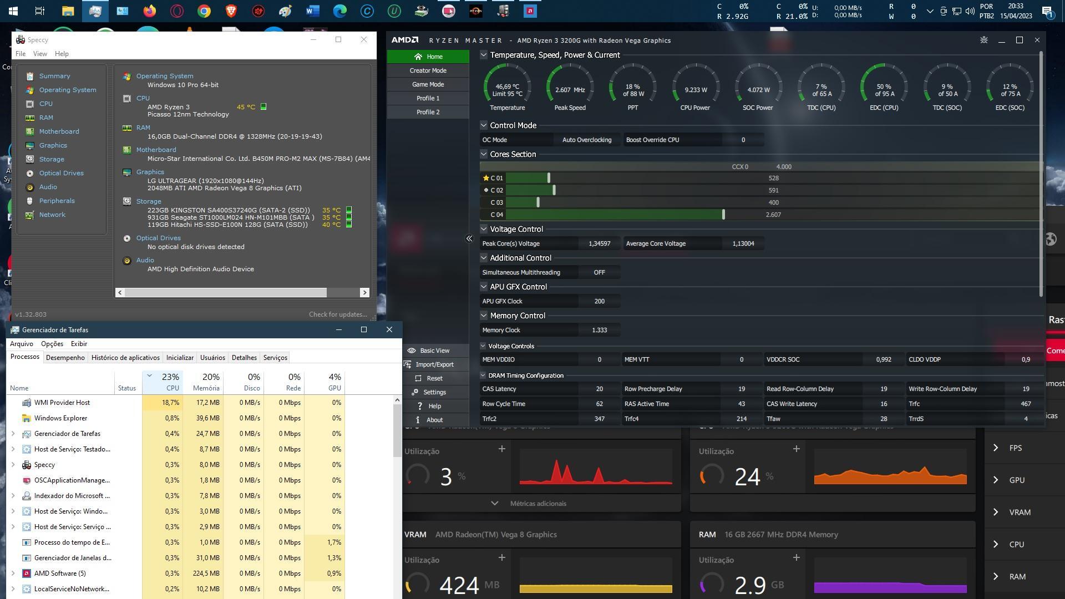The image size is (1065, 599).
Task: Expand the Speccy row in Task Manager
Action: click(x=13, y=465)
